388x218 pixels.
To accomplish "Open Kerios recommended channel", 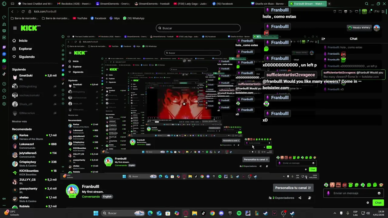I will [34, 137].
